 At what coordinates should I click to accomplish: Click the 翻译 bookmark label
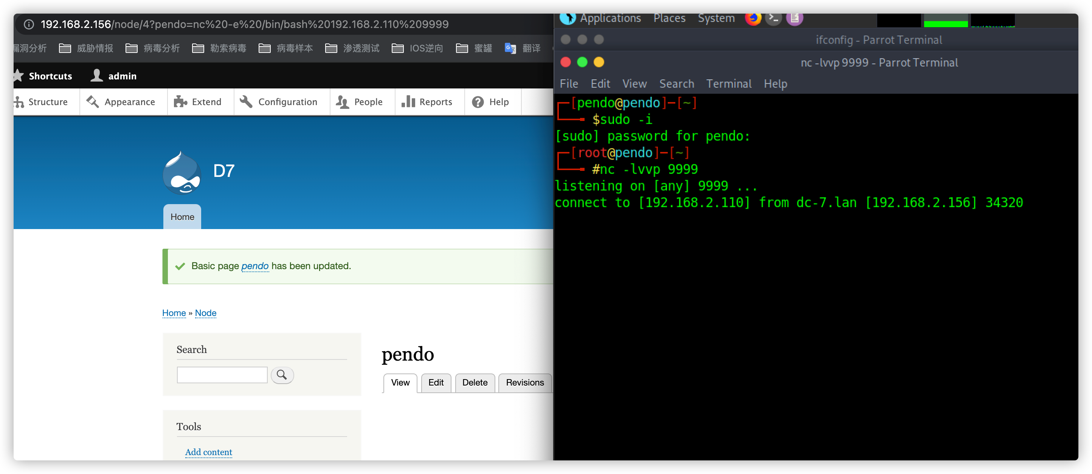[x=531, y=48]
